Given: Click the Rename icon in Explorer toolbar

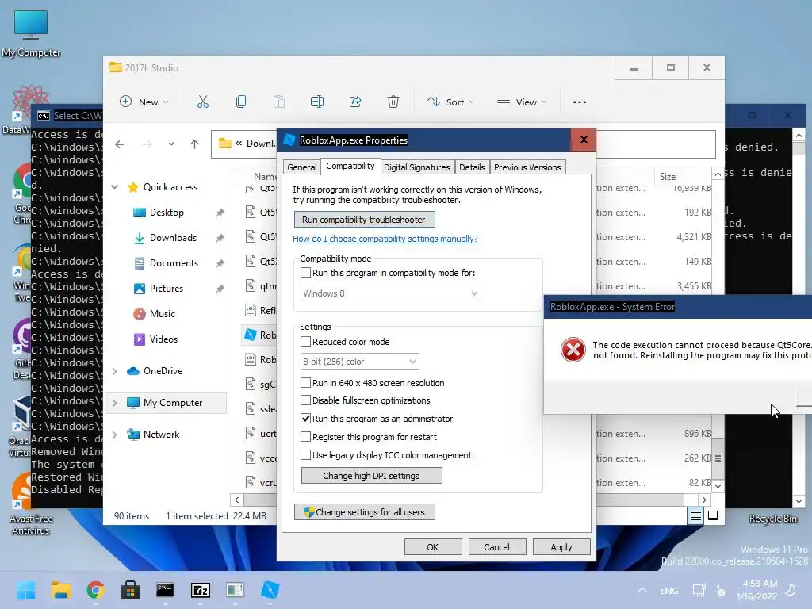Looking at the screenshot, I should pos(317,102).
